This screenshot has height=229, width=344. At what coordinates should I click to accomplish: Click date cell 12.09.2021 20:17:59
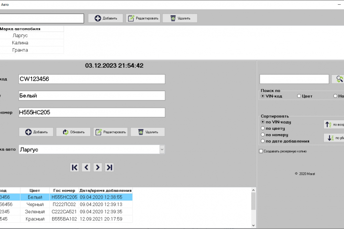coord(106,219)
